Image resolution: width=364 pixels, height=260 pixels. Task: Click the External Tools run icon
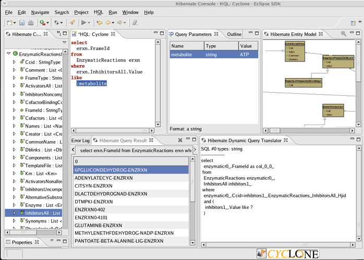42,22
